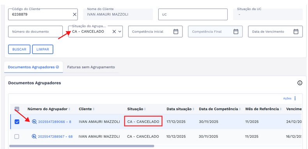The image size is (308, 149).
Task: Clear the Situação do Agrupamento selection X
Action: click(114, 32)
